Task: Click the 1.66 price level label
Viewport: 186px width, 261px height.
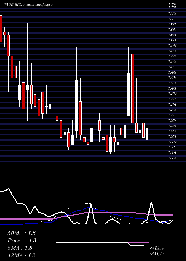Action: tap(172, 29)
